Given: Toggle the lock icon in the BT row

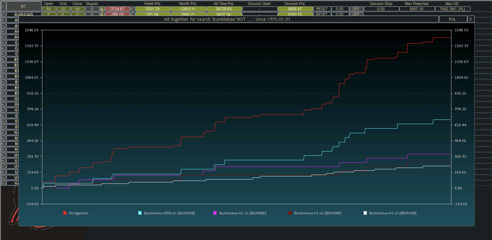Looking at the screenshot, I should pyautogui.click(x=101, y=9).
